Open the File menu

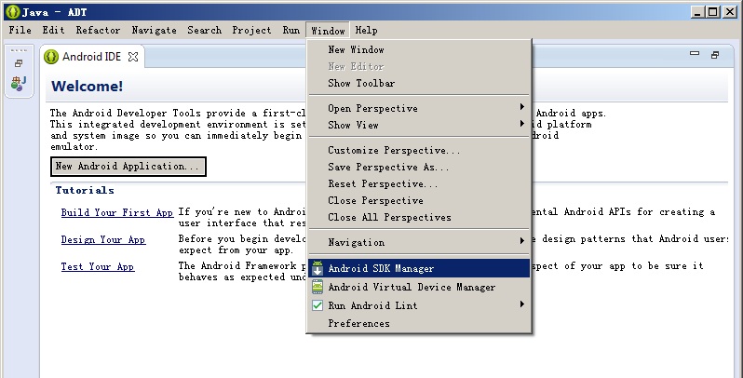20,31
